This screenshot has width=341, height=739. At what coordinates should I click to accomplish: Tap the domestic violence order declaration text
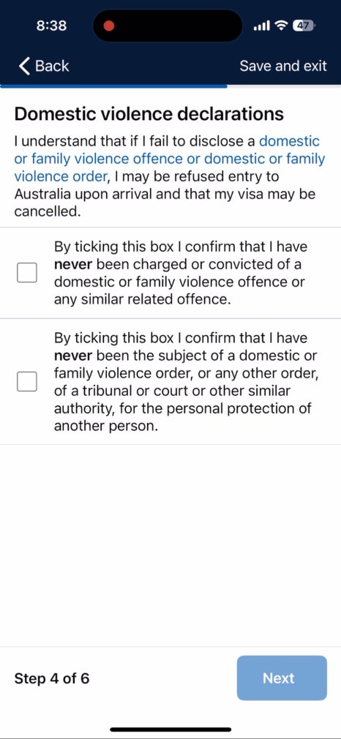pyautogui.click(x=187, y=382)
